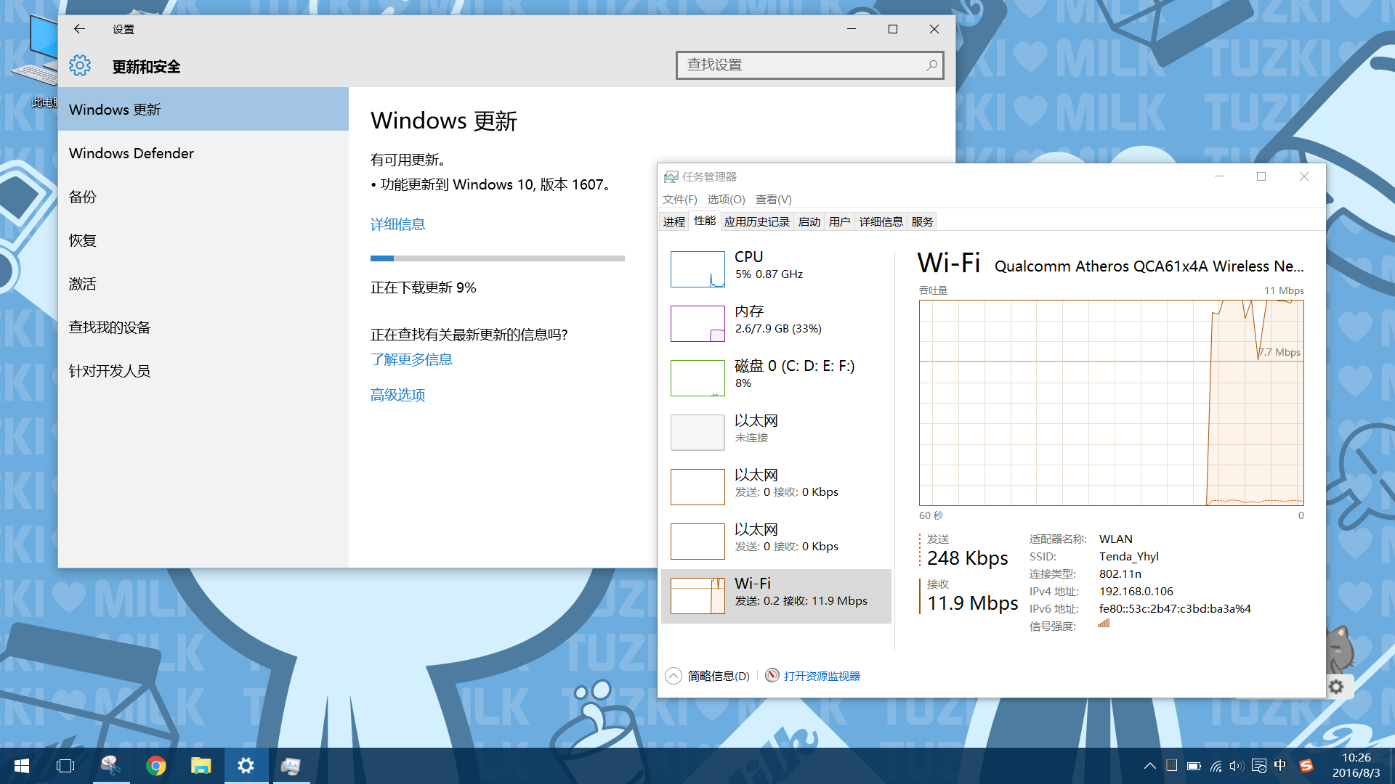Image resolution: width=1395 pixels, height=784 pixels.
Task: Click the search magnifier in 查找设置 box
Action: pyautogui.click(x=931, y=65)
